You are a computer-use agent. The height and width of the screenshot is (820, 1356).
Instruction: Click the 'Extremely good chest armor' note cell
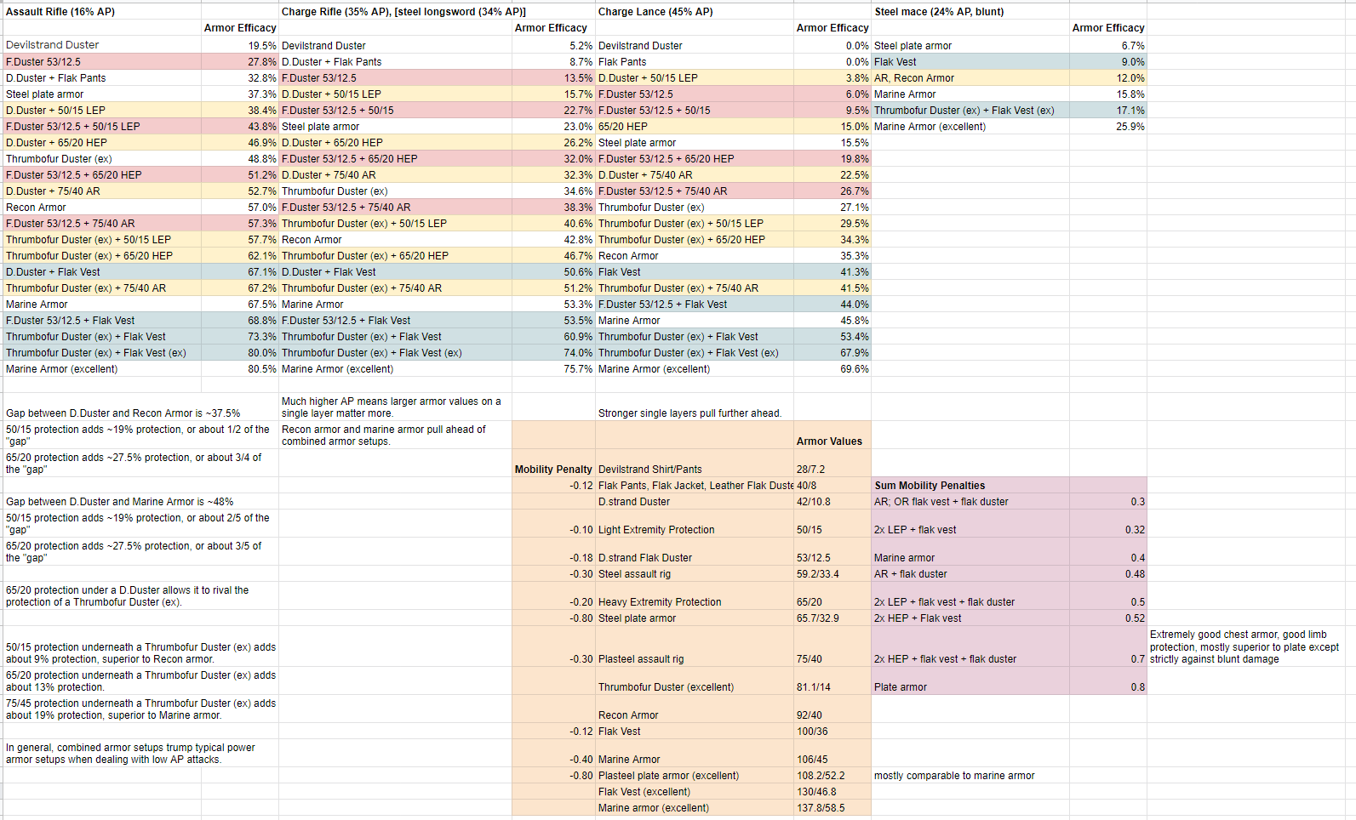[x=1244, y=646]
